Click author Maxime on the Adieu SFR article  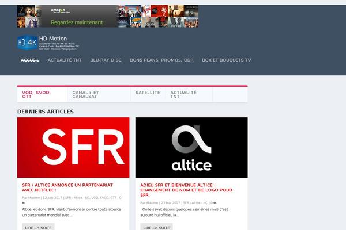pyautogui.click(x=153, y=203)
